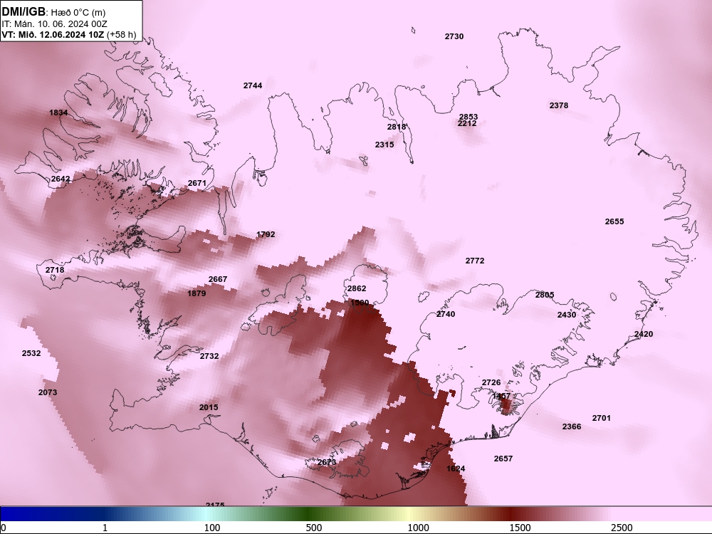
Task: Pick the '1000' color scale label
Action: (x=418, y=528)
